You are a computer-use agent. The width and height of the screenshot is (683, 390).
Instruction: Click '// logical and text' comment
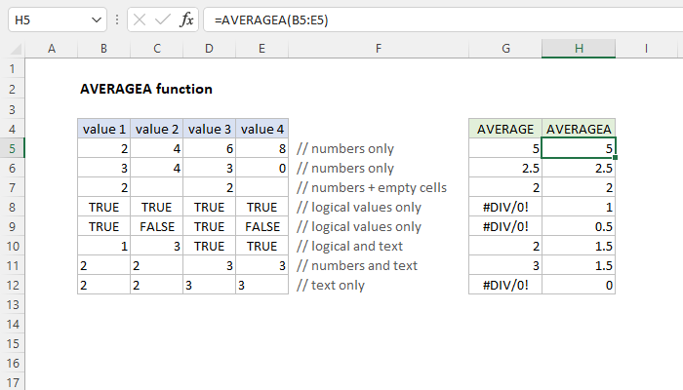tap(349, 246)
